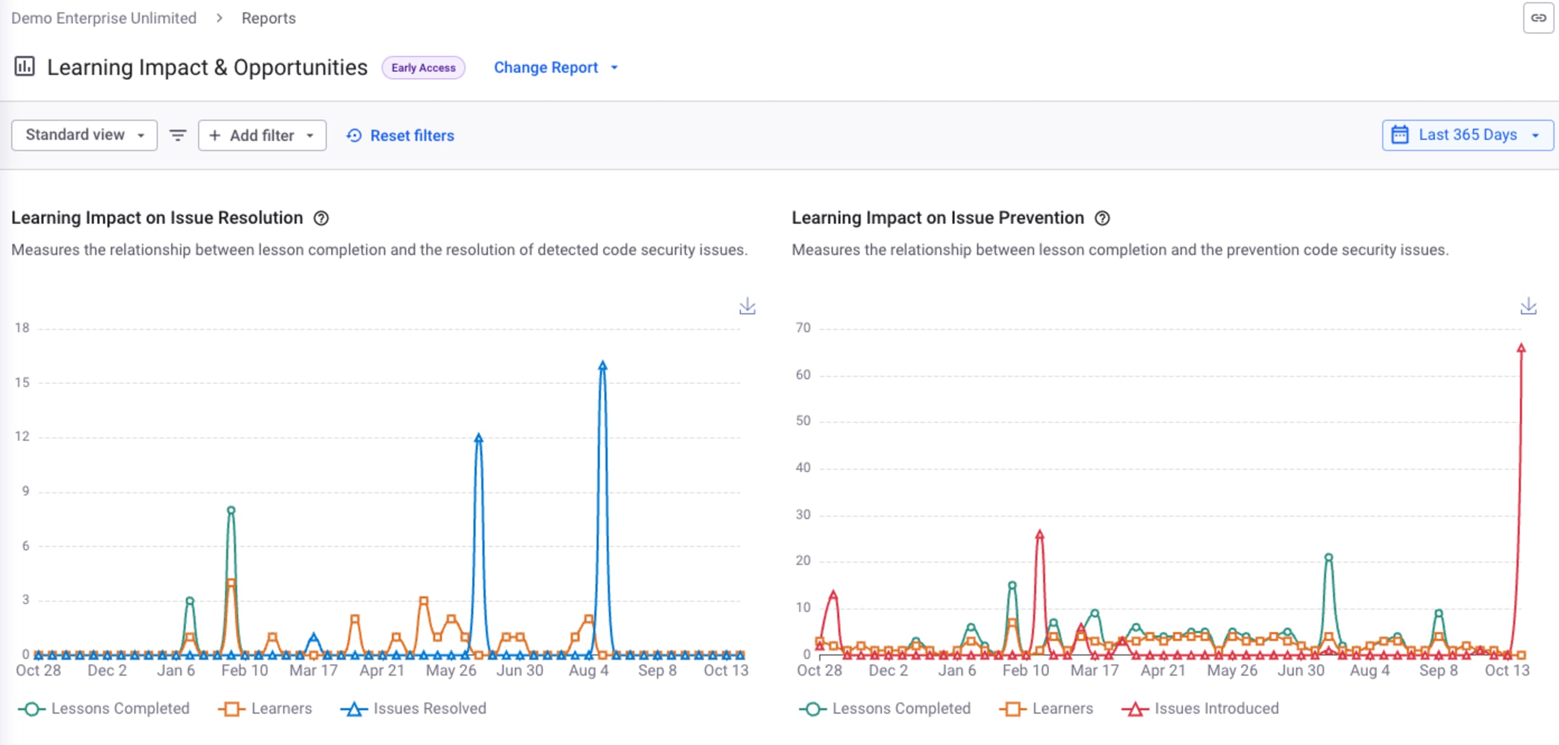The width and height of the screenshot is (1559, 745).
Task: Open the filter icon beside Standard view
Action: 177,135
